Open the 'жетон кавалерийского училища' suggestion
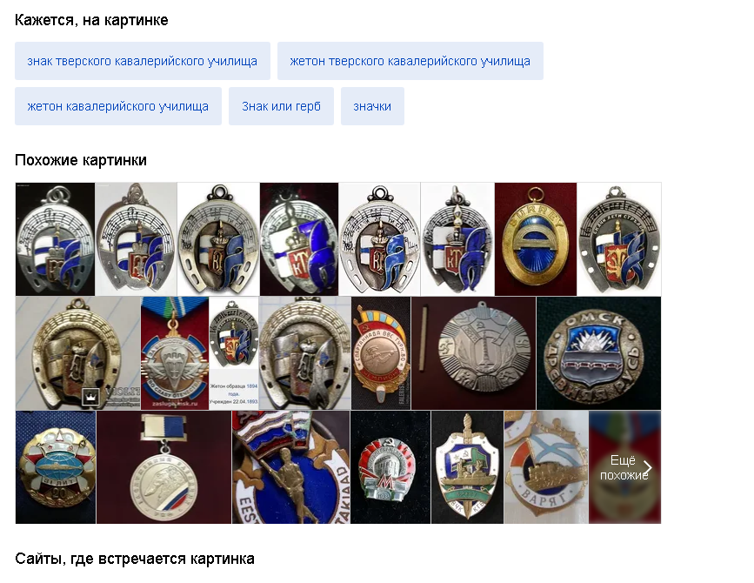This screenshot has width=754, height=583. pos(118,106)
